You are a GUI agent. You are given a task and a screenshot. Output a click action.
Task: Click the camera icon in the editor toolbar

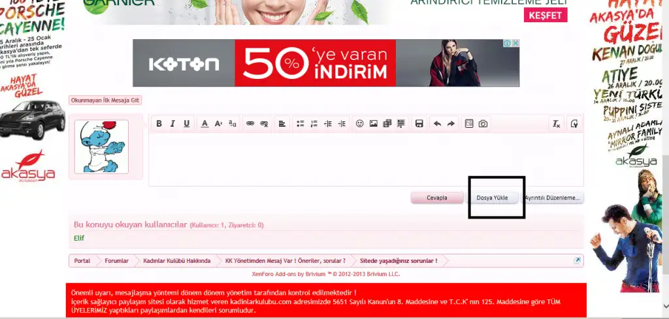coord(483,123)
